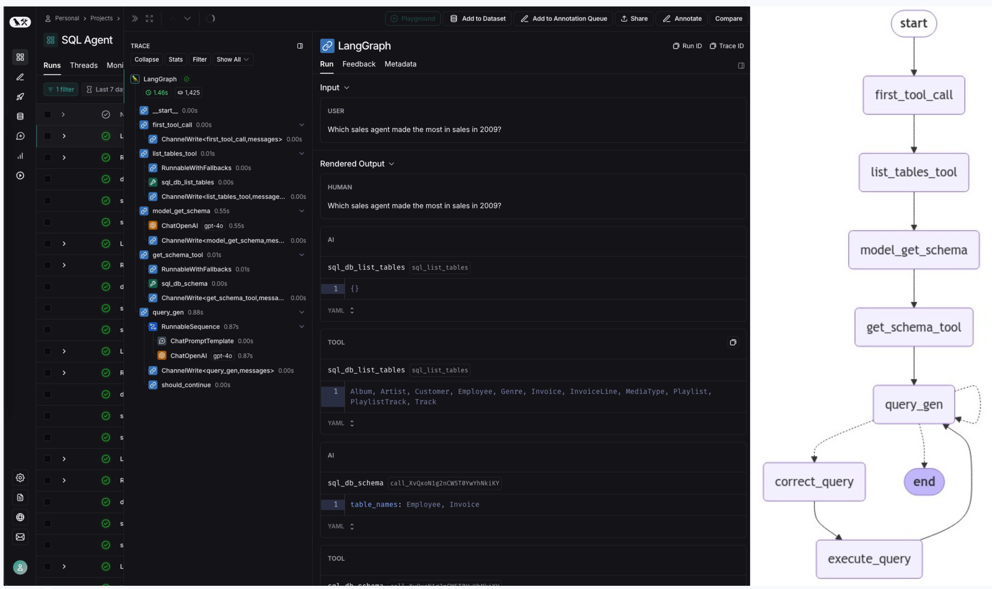Select the should_continue trace item
Image resolution: width=992 pixels, height=589 pixels.
coord(186,385)
